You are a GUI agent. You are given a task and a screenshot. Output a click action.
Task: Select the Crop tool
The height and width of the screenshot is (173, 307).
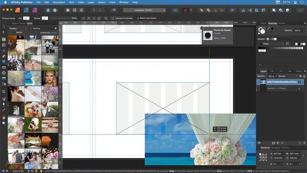(4, 91)
